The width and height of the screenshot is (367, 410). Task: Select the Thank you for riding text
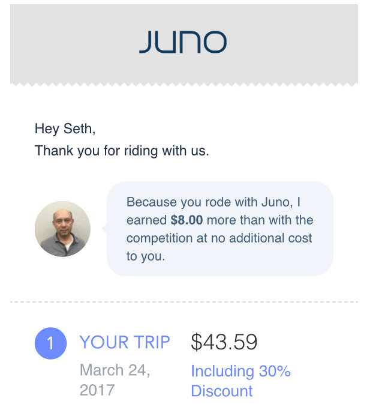coord(122,151)
